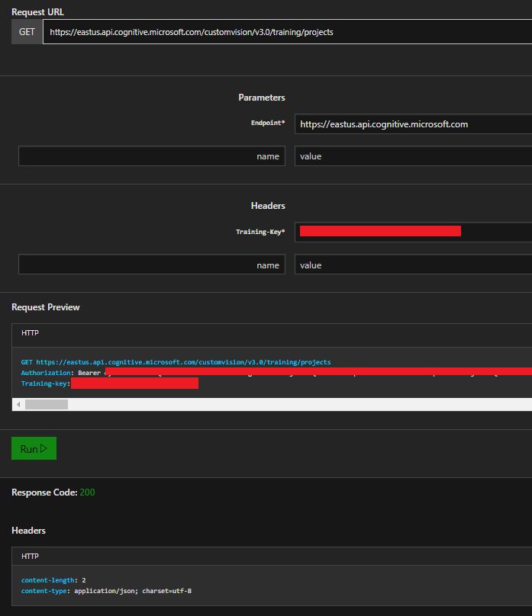
Task: Click the GET request URL line in preview
Action: tap(176, 362)
